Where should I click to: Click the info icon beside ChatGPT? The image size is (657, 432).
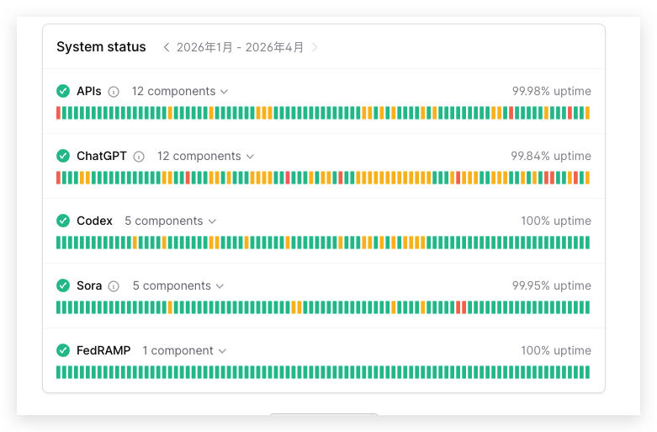(x=139, y=157)
